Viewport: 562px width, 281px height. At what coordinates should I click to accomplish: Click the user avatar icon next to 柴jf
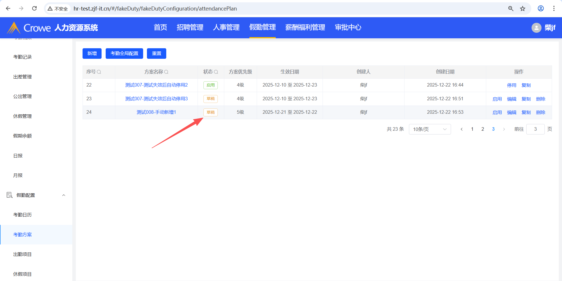[x=536, y=28]
